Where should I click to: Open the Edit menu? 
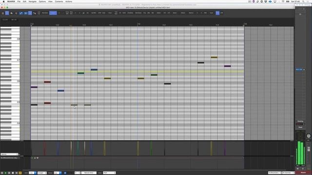click(x=24, y=1)
